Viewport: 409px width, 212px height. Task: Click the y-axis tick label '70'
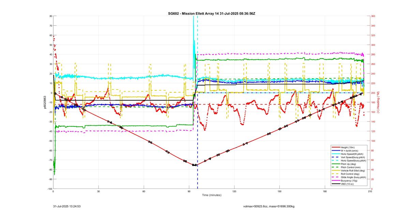pyautogui.click(x=50, y=26)
